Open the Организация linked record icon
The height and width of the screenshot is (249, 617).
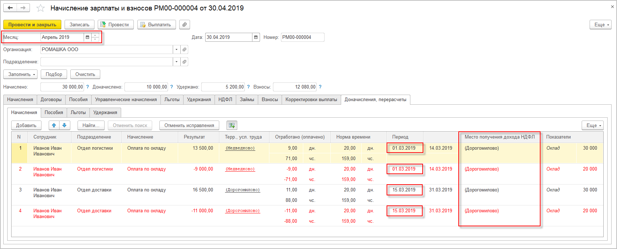pyautogui.click(x=184, y=50)
